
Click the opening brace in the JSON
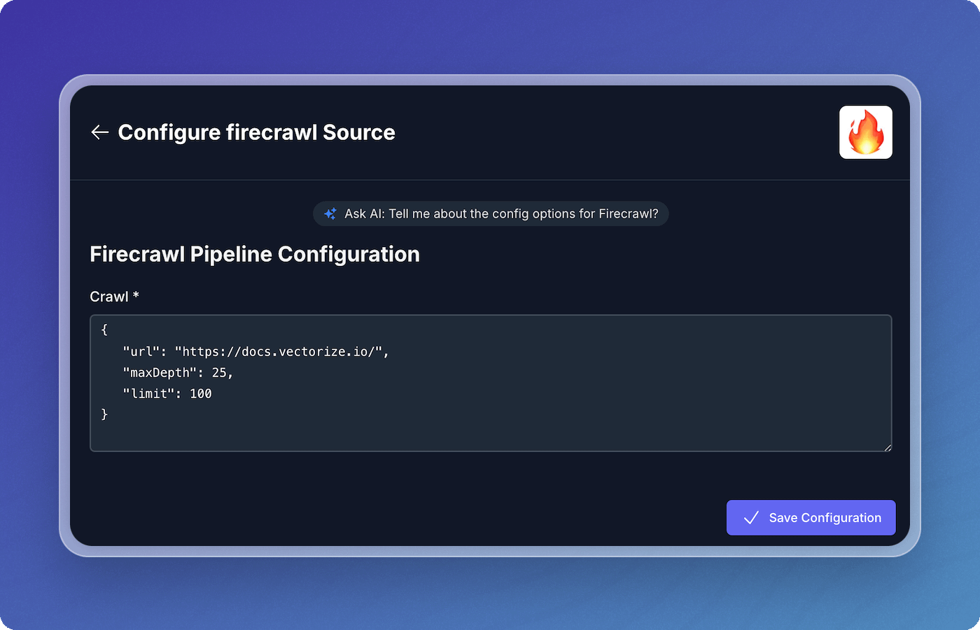pos(104,329)
